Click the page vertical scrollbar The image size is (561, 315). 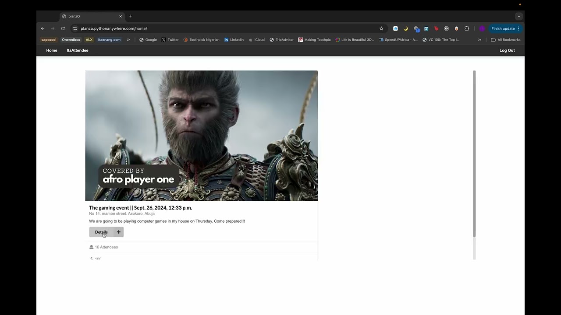coord(474,154)
